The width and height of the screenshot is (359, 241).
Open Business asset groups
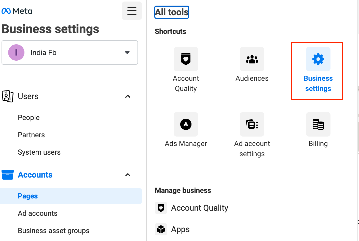click(54, 231)
